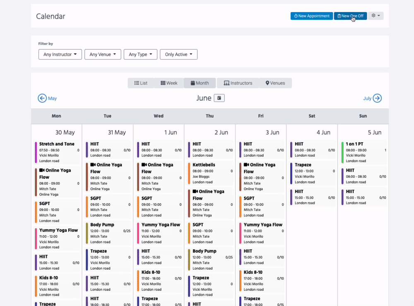
Task: Open the gear settings menu
Action: pyautogui.click(x=375, y=16)
